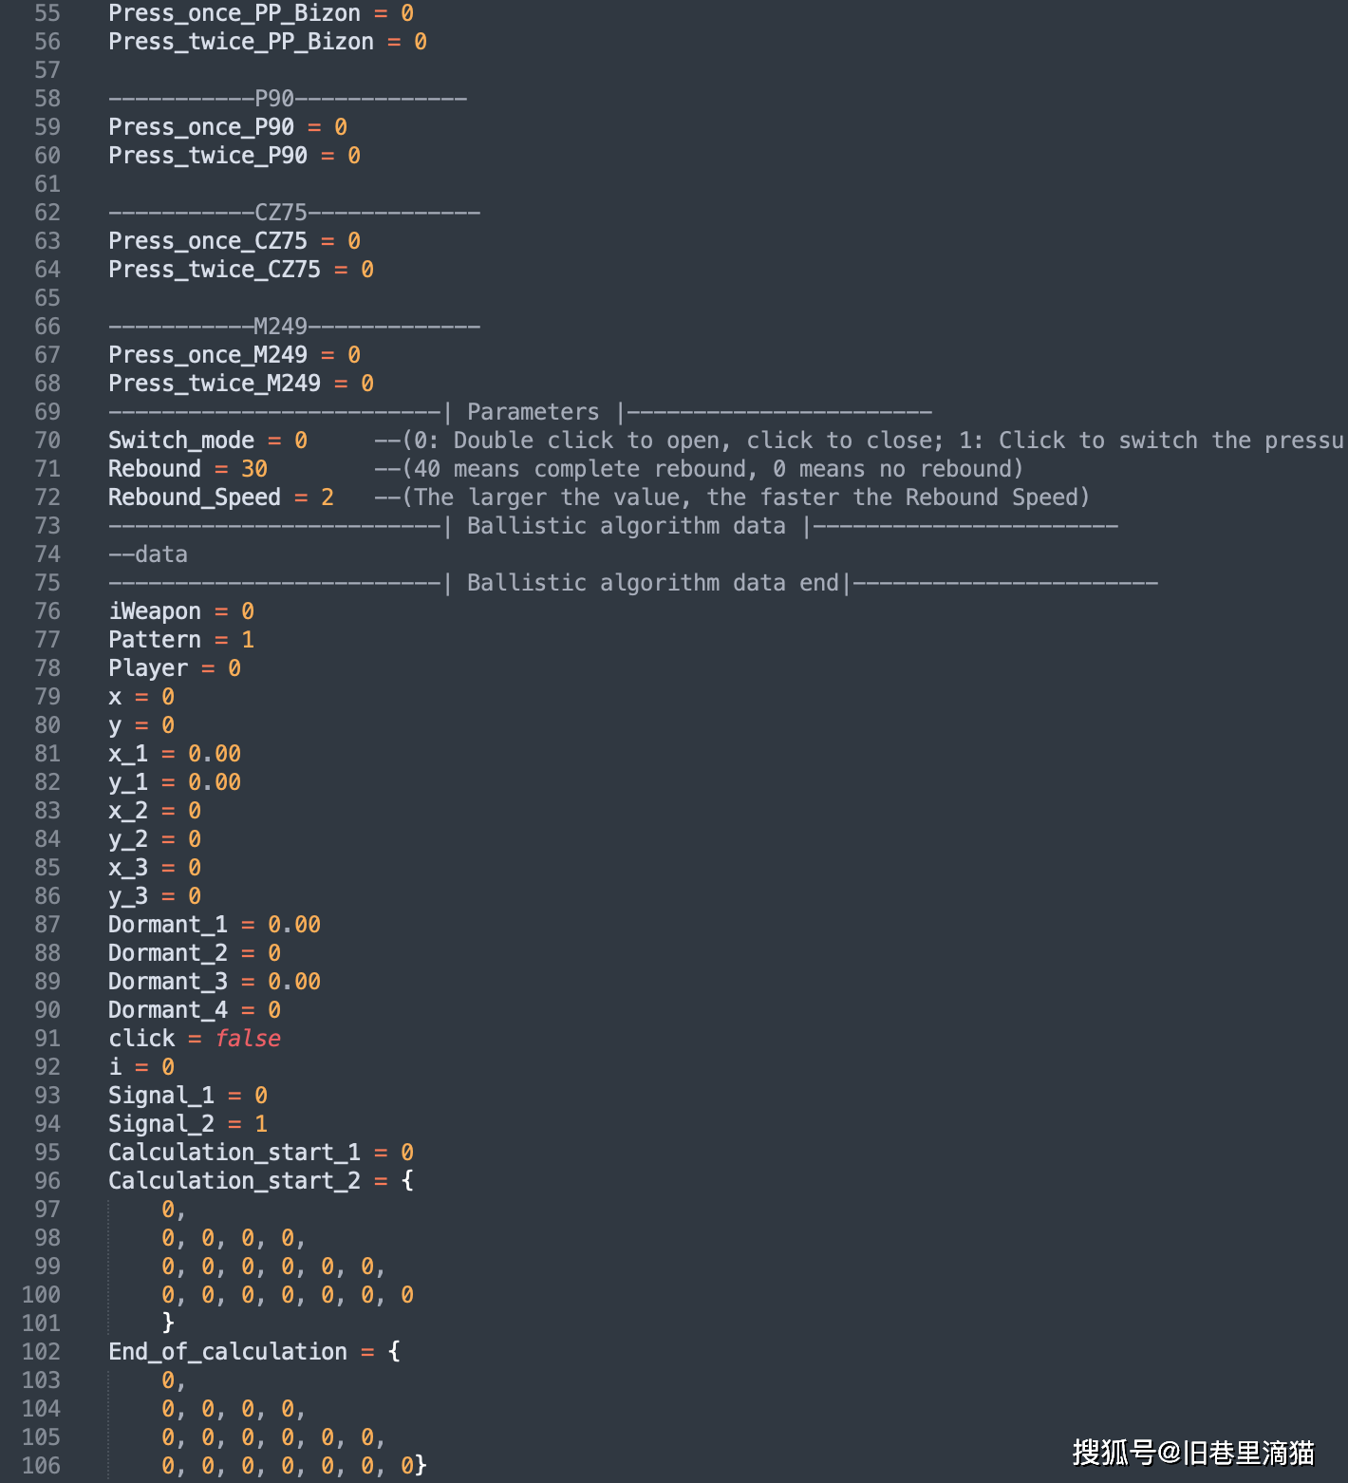Click the Parameters comment header

click(520, 412)
